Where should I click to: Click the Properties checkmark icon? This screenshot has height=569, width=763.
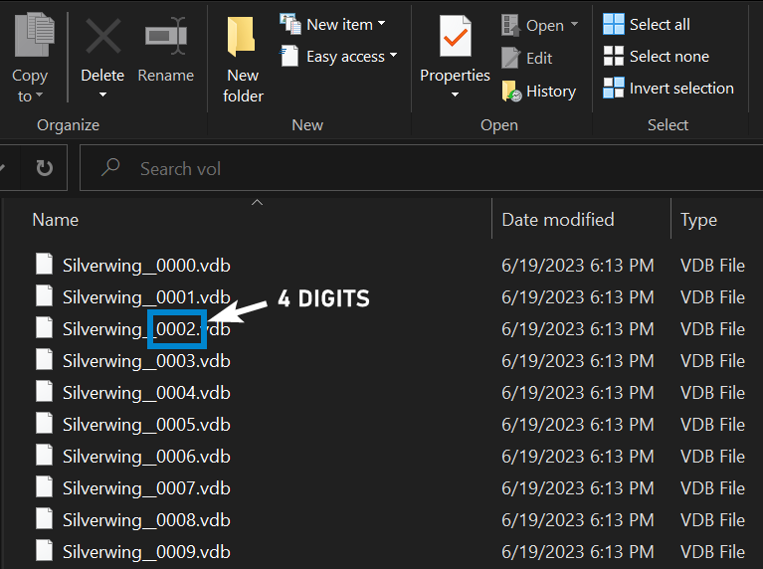(x=455, y=38)
